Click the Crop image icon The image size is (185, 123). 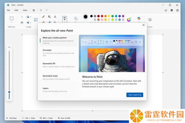click(22, 17)
